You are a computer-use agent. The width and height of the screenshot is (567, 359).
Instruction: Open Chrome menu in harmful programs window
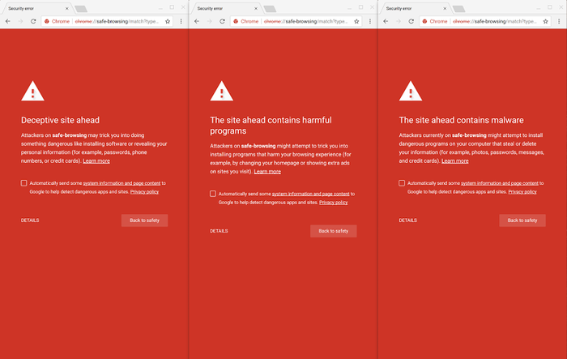pyautogui.click(x=370, y=21)
